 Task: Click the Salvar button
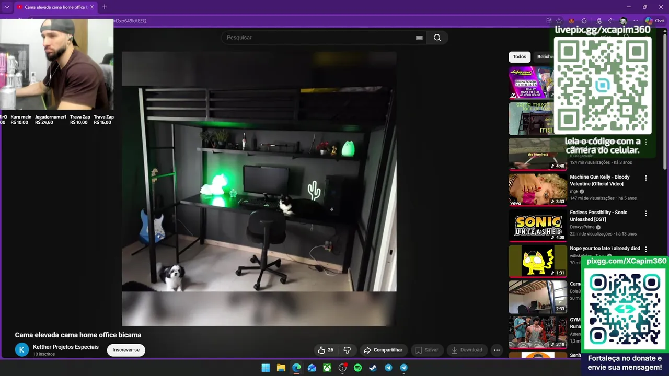[x=426, y=350]
